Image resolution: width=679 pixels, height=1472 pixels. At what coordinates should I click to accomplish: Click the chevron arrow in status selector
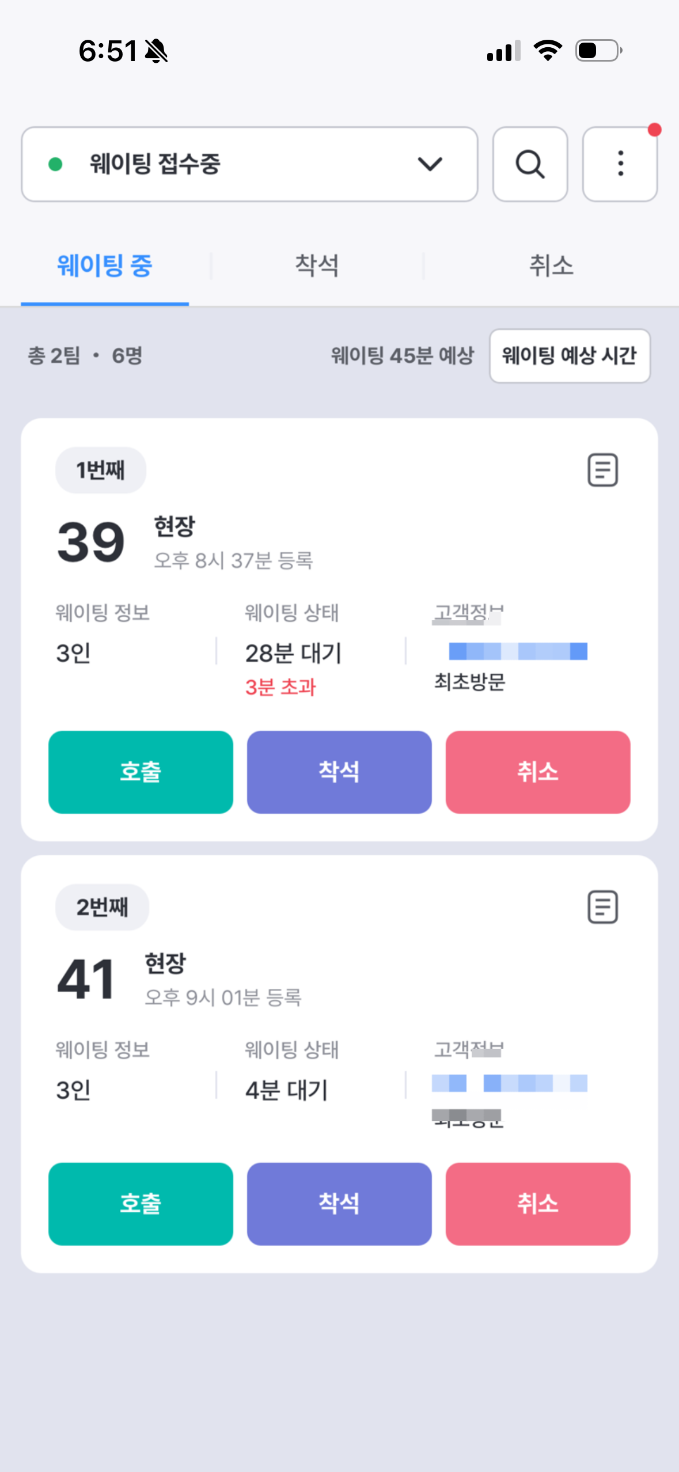(430, 164)
